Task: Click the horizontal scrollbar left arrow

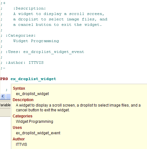Action: pos(3,96)
